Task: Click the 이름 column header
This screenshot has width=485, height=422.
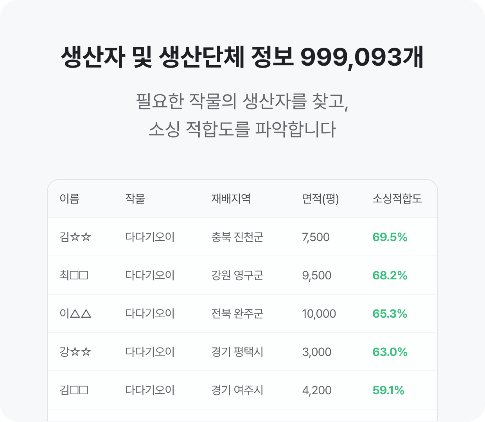Action: pyautogui.click(x=69, y=199)
